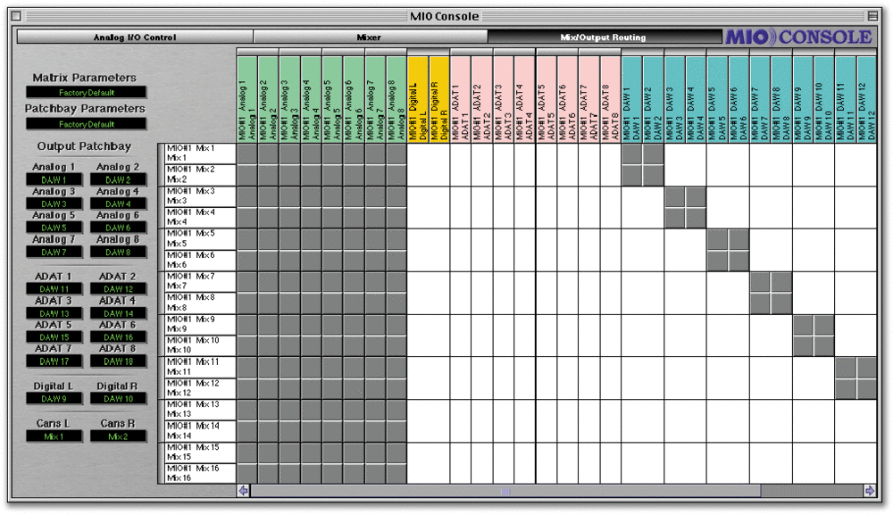Viewport: 893px width, 515px height.
Task: Open the Analog 2 patchbay popup showing DAW 2
Action: pyautogui.click(x=118, y=179)
